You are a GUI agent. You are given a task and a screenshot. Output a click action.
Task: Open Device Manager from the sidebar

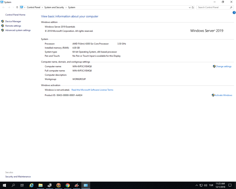13,22
